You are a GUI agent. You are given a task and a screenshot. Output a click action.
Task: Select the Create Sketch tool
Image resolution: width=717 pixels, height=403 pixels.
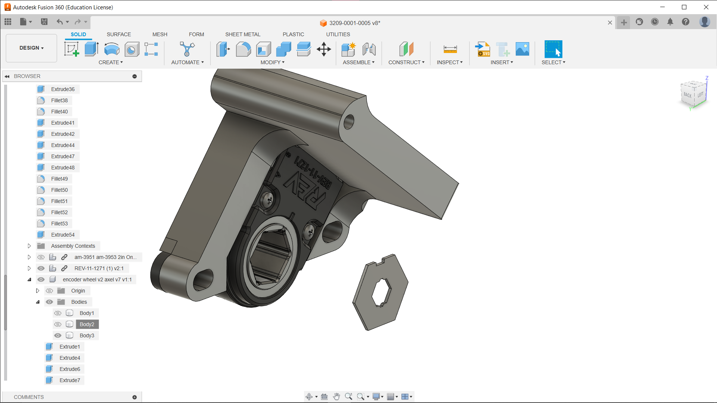[x=71, y=49]
